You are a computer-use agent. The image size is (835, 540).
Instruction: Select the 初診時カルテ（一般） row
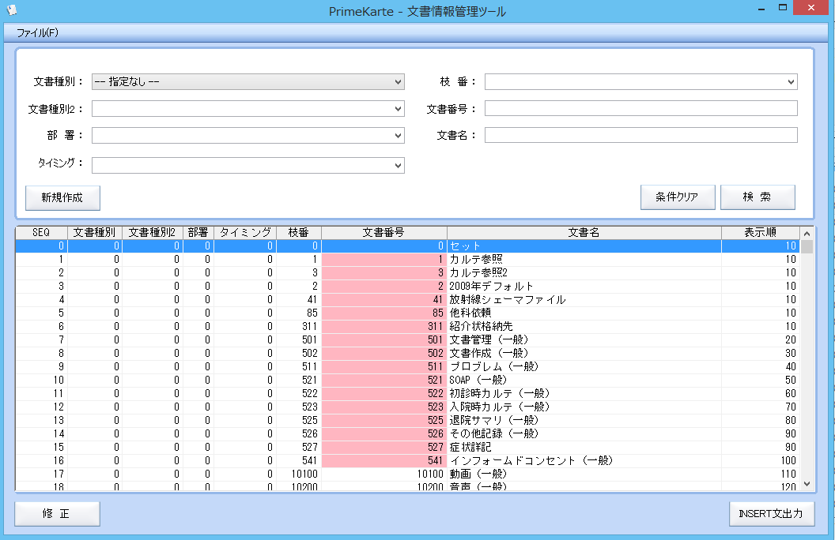point(407,393)
